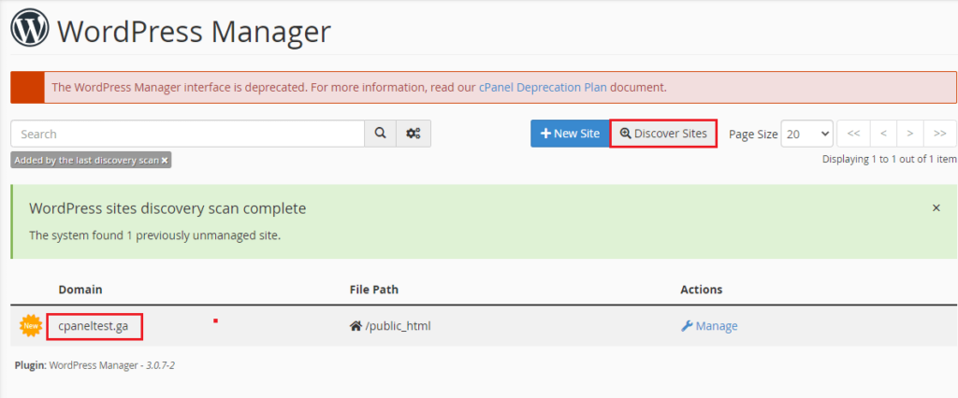Image resolution: width=958 pixels, height=398 pixels.
Task: Go to the previous page (<)
Action: coord(883,134)
